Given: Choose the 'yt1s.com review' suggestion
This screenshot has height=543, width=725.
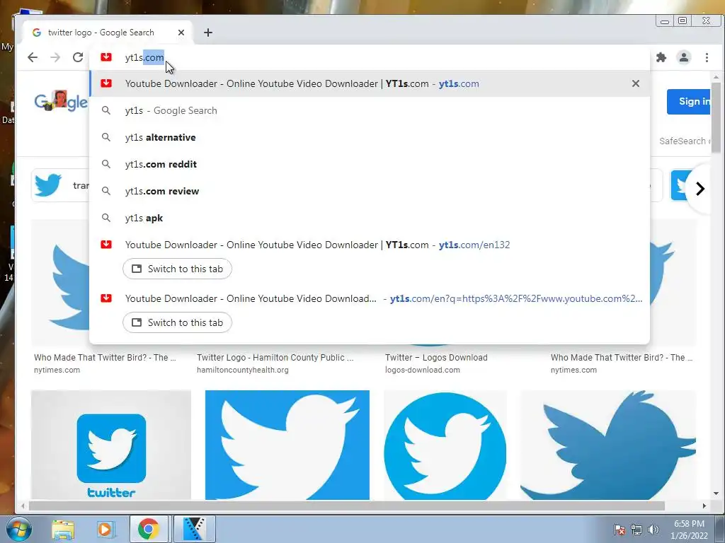Looking at the screenshot, I should [x=369, y=191].
